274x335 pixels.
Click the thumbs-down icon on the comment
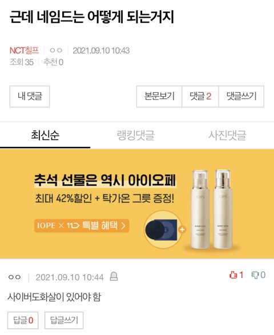[x=255, y=275]
